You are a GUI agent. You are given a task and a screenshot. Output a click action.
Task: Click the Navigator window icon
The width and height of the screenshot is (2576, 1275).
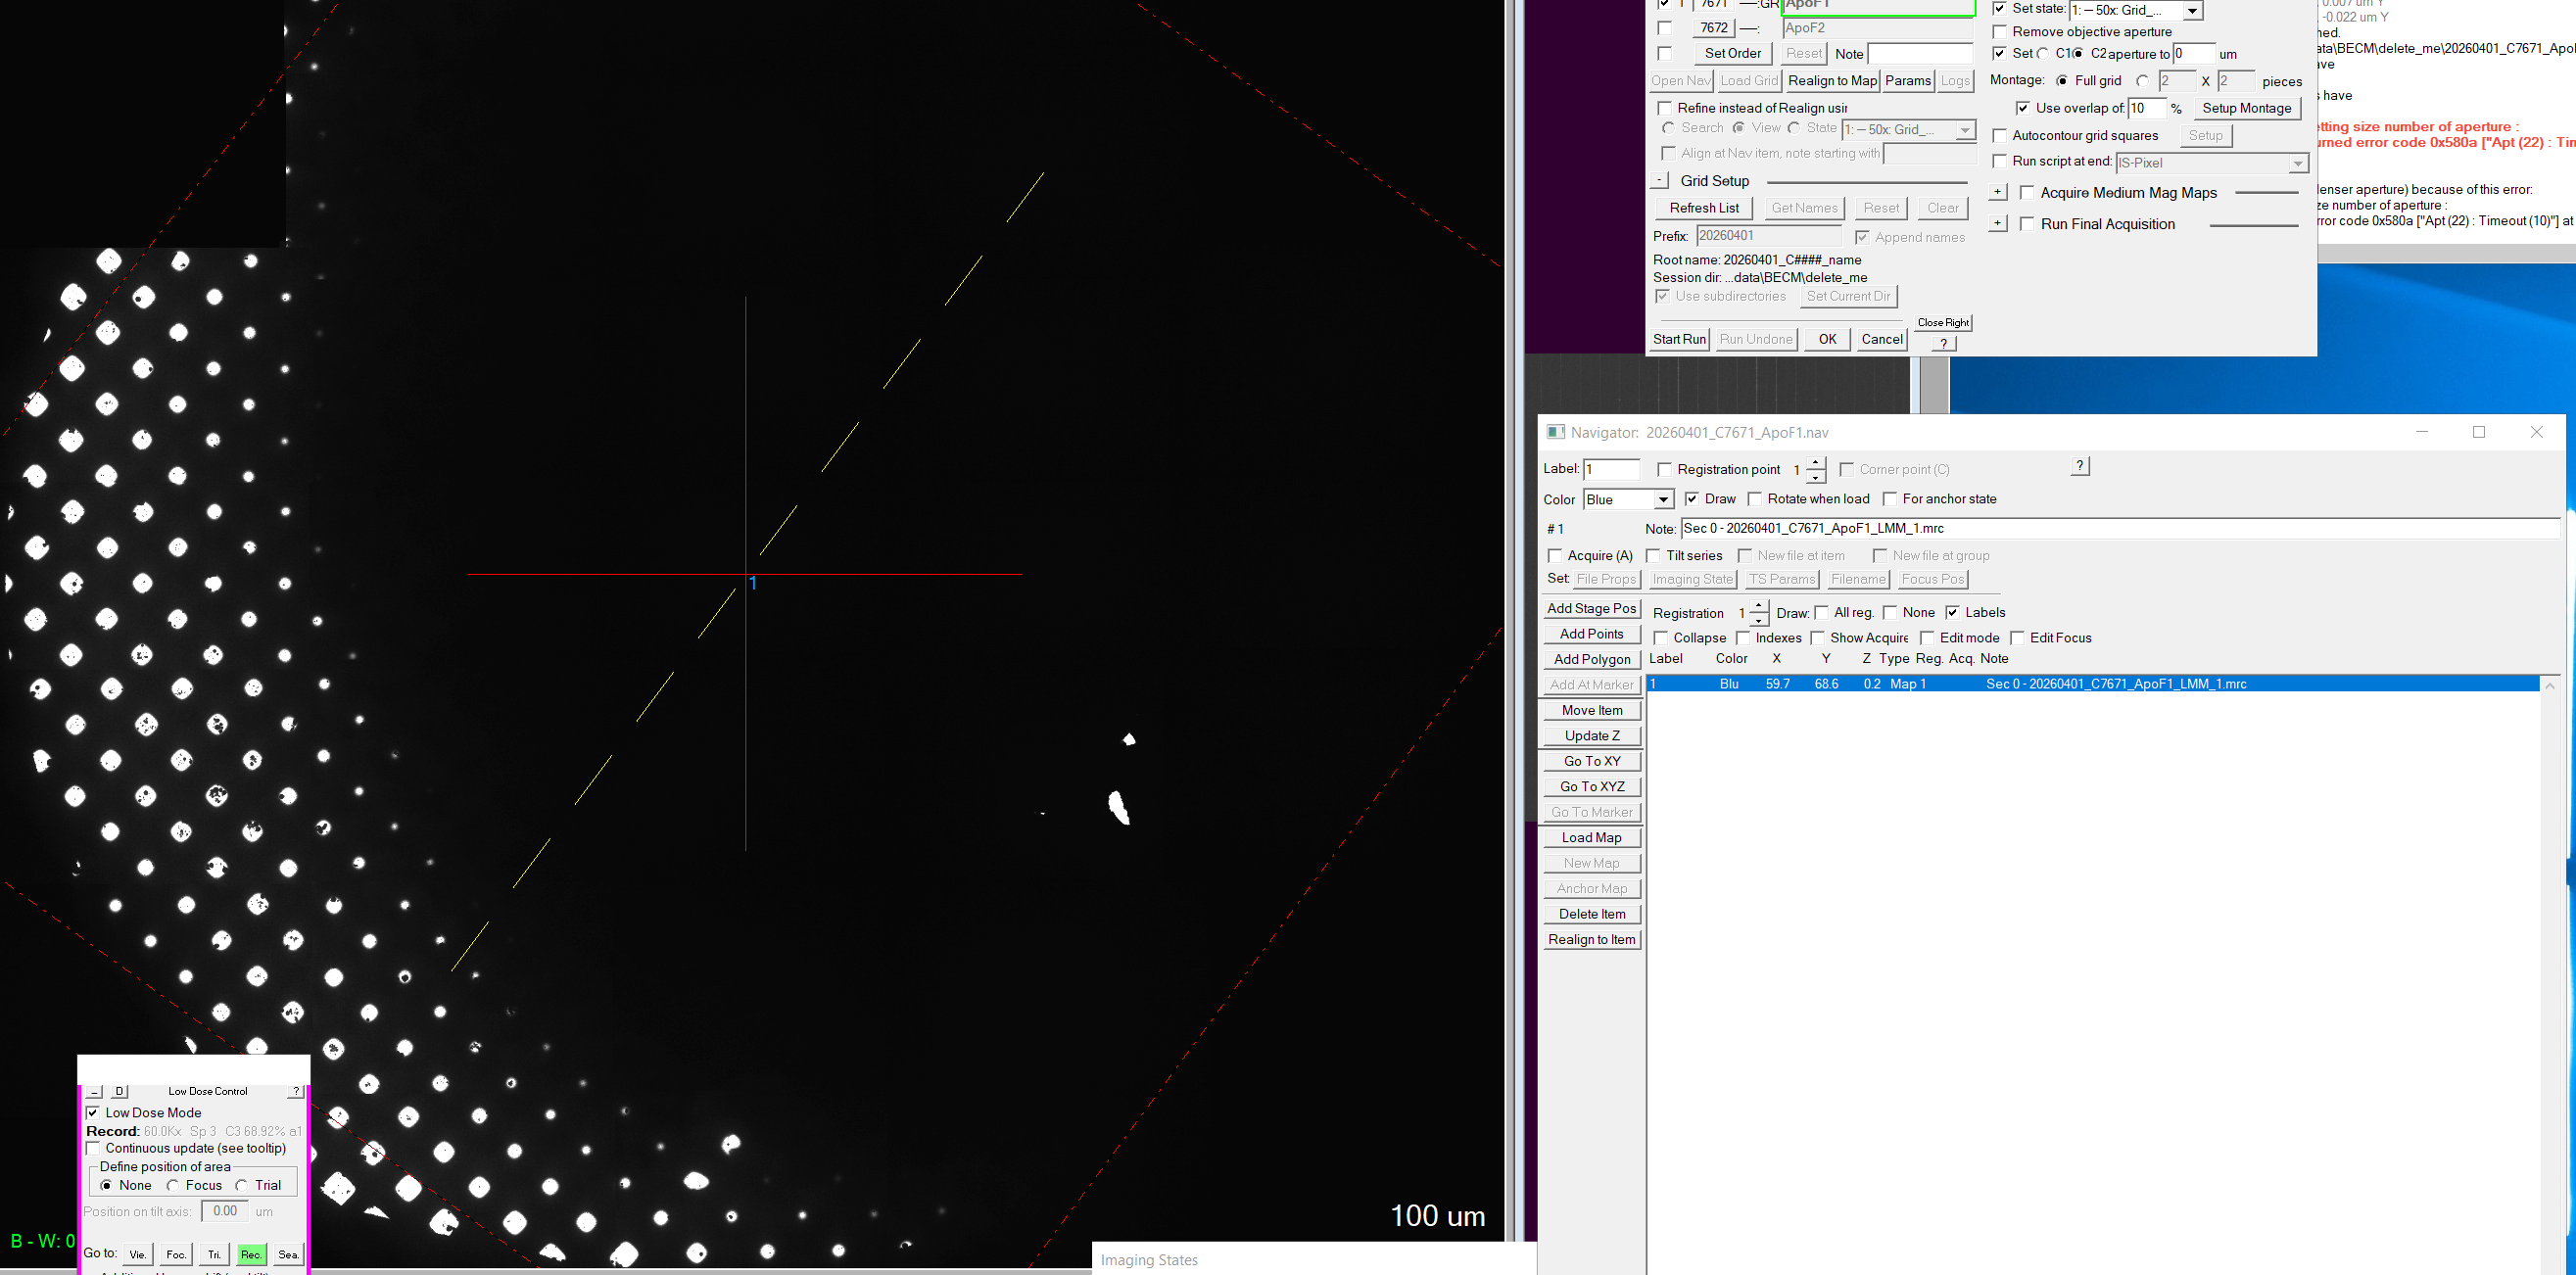point(1555,432)
